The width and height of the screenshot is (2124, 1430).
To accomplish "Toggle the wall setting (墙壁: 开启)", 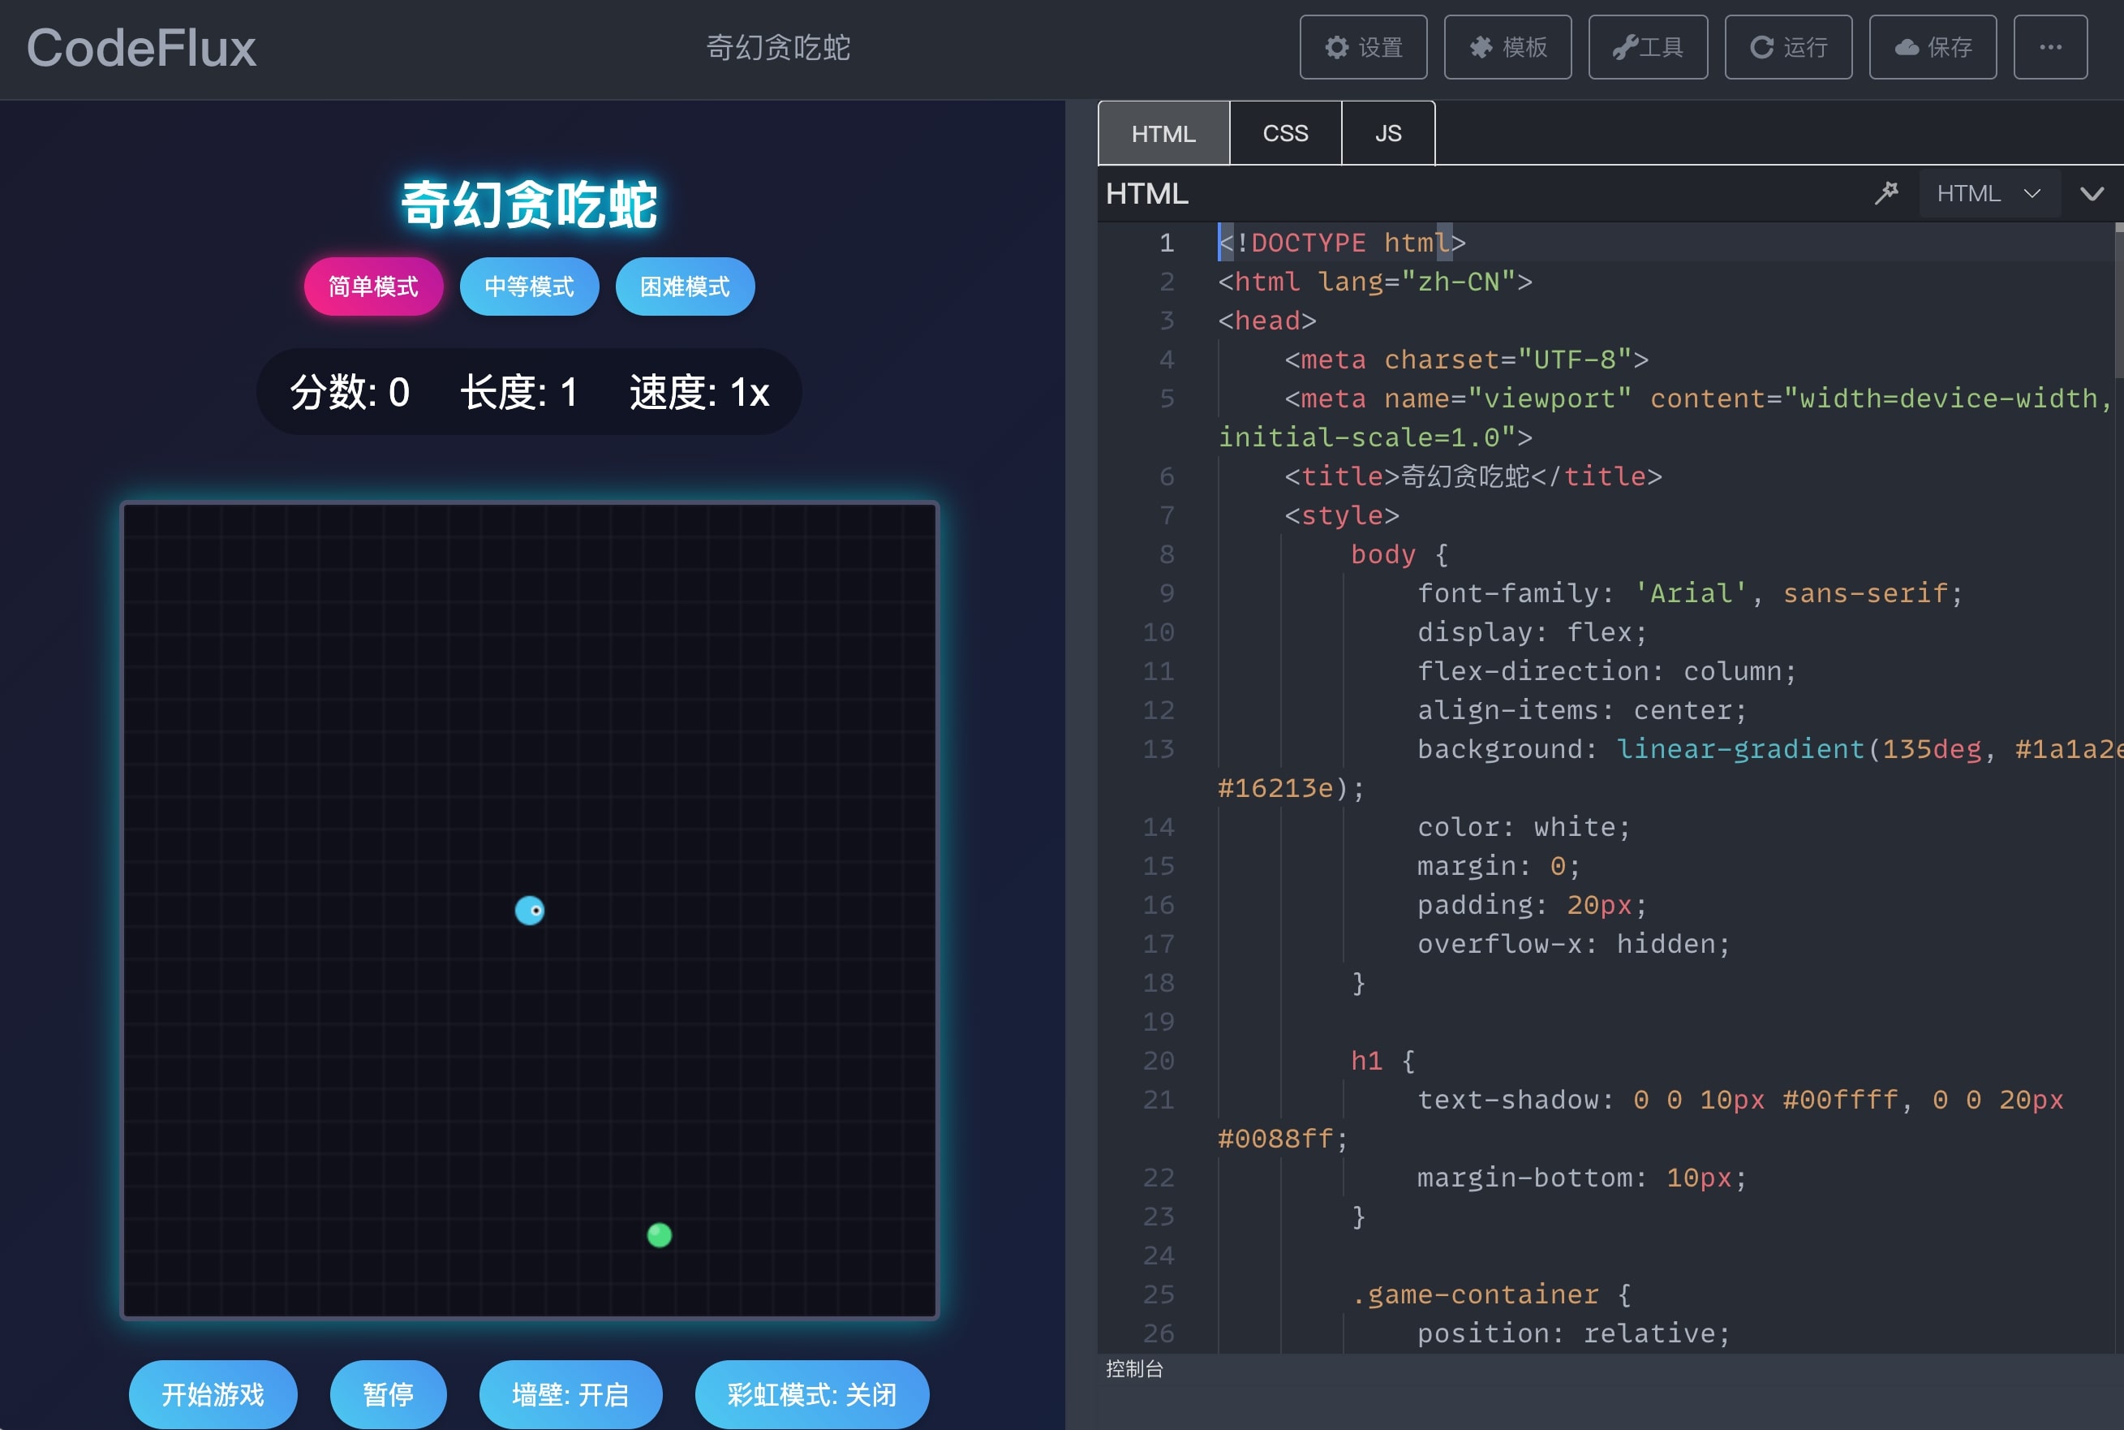I will pyautogui.click(x=570, y=1394).
